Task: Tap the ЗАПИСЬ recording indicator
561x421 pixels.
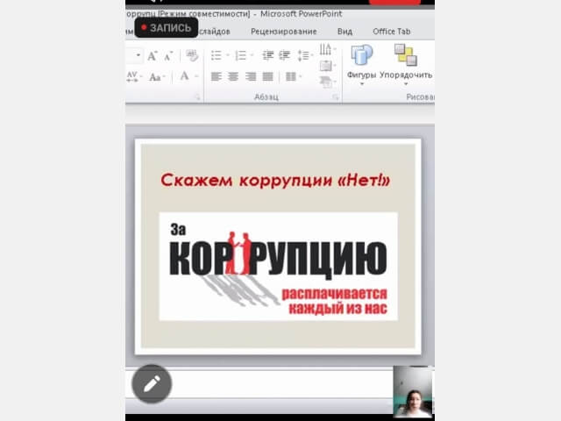Action: tap(167, 27)
